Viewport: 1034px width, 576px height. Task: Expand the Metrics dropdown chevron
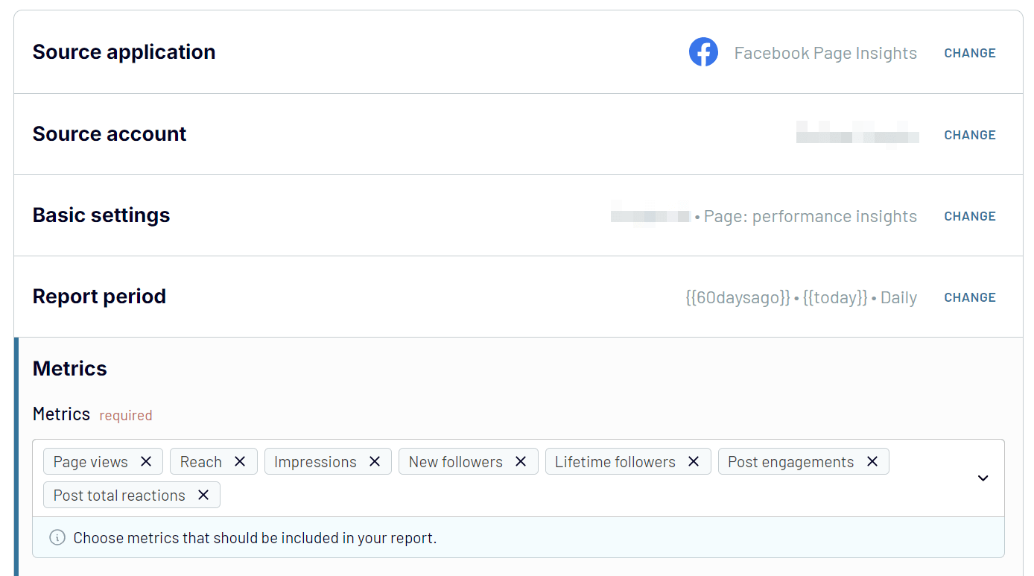click(983, 478)
